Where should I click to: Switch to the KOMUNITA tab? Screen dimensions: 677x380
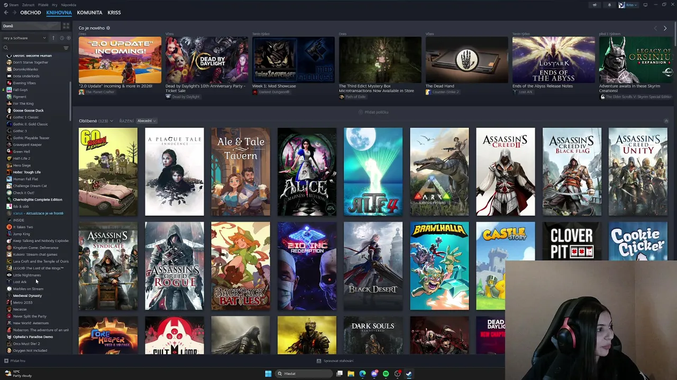89,12
